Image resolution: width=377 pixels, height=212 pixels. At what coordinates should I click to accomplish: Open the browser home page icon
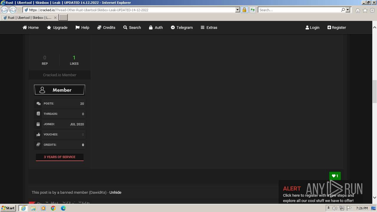[358, 10]
